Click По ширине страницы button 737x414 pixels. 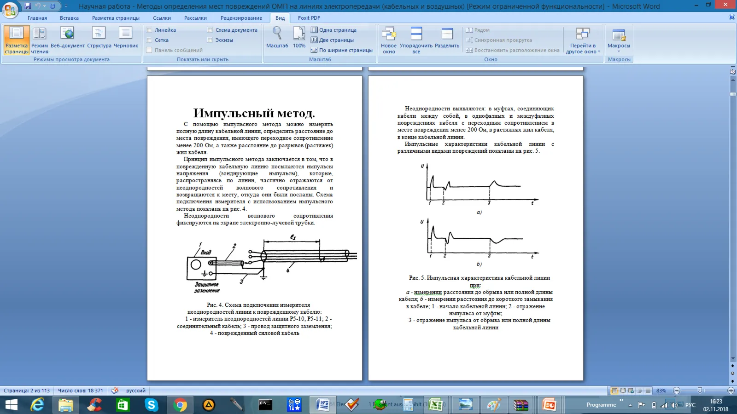click(342, 50)
